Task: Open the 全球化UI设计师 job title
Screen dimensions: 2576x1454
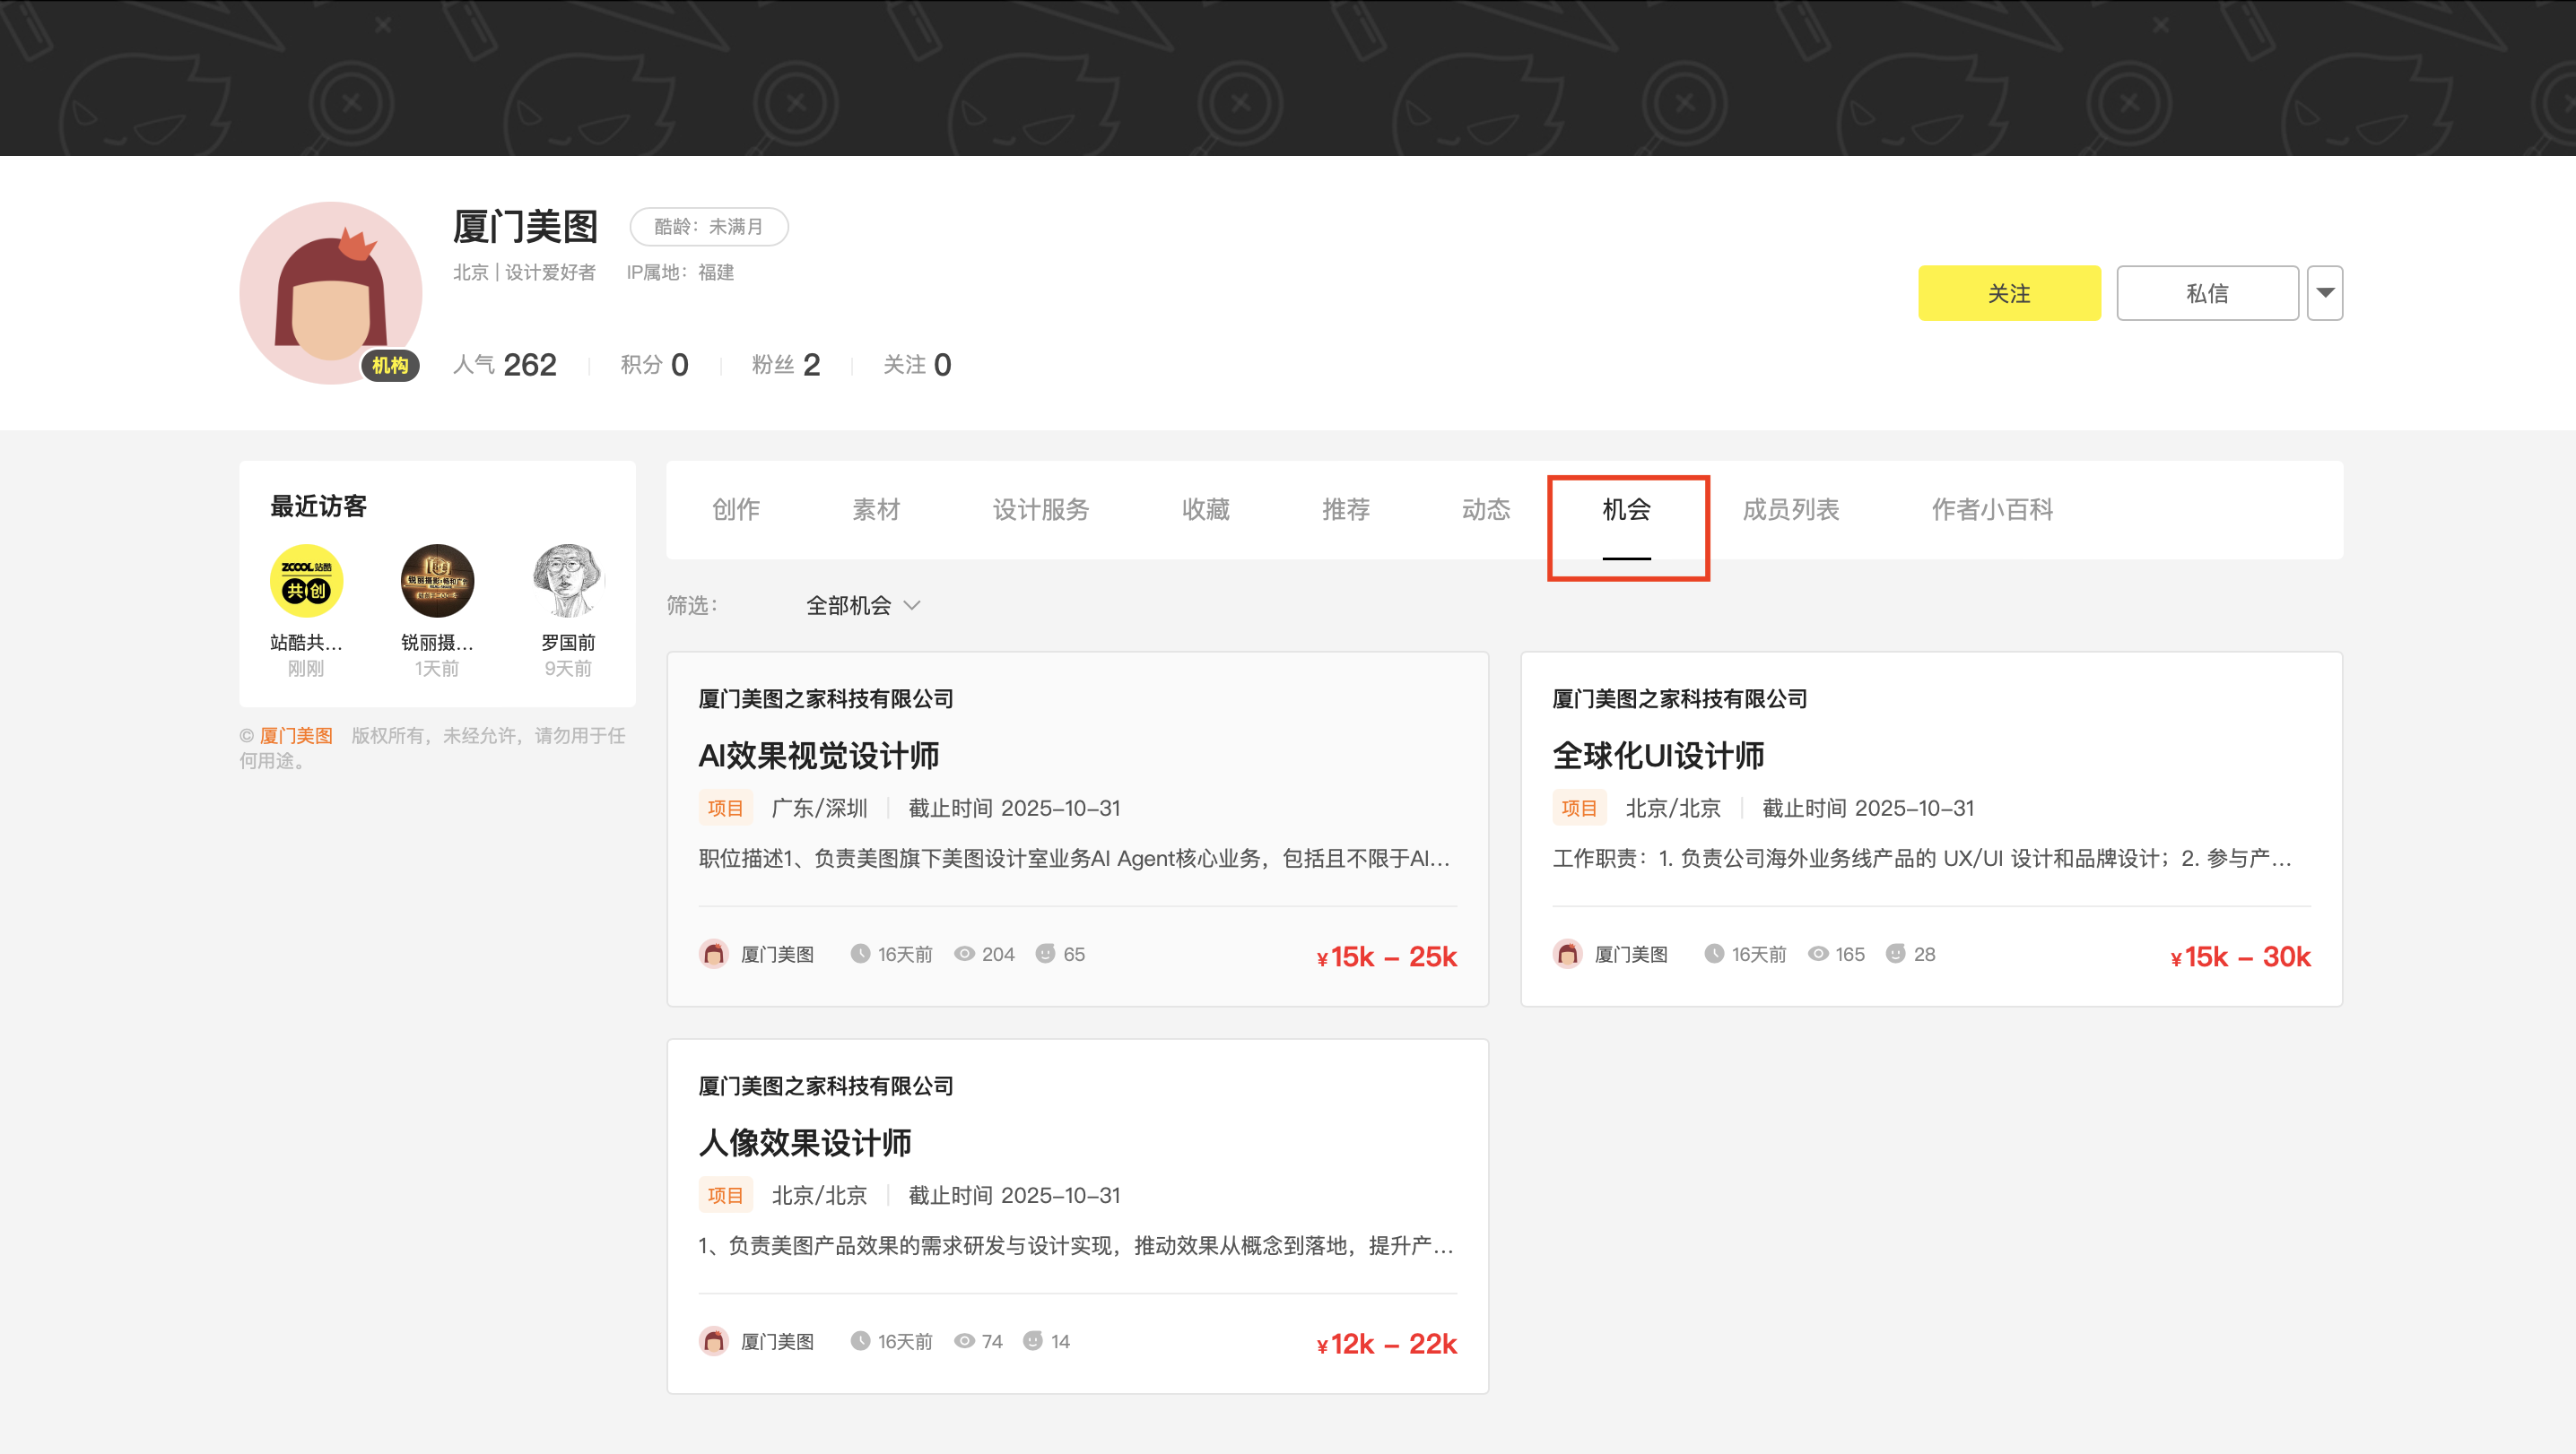Action: (x=1658, y=756)
